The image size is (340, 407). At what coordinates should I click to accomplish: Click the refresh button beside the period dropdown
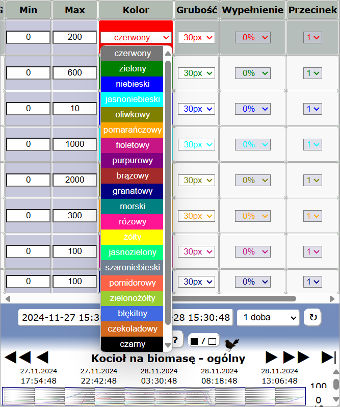tap(313, 317)
